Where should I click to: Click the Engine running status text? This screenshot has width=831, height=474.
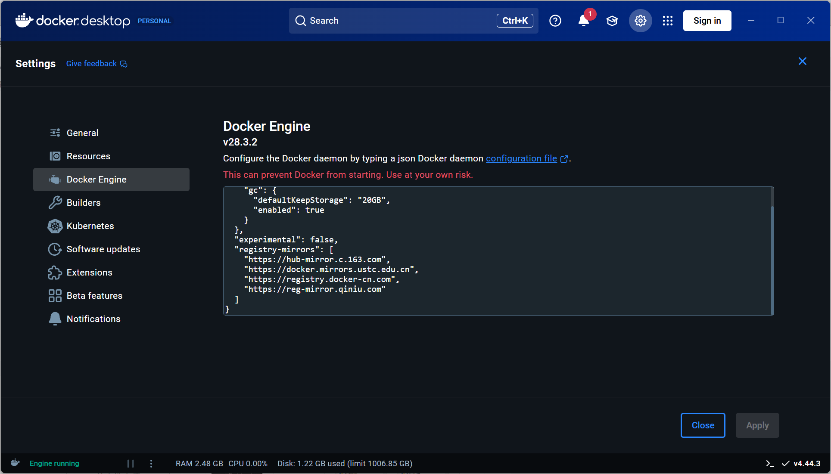(54, 464)
